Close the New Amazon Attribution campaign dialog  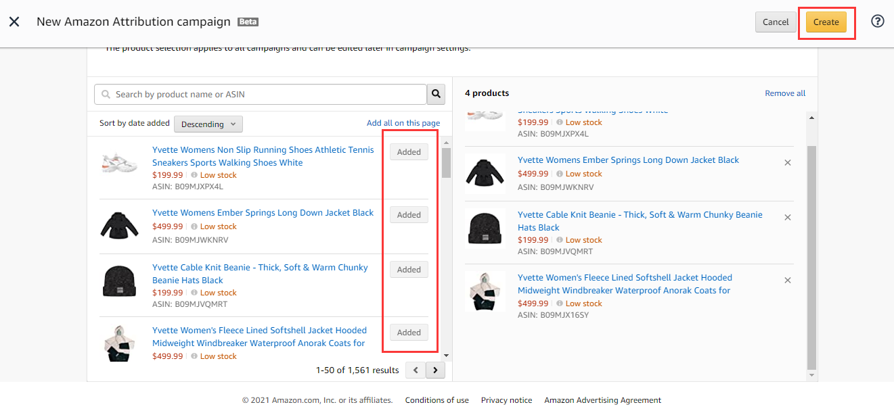click(15, 21)
